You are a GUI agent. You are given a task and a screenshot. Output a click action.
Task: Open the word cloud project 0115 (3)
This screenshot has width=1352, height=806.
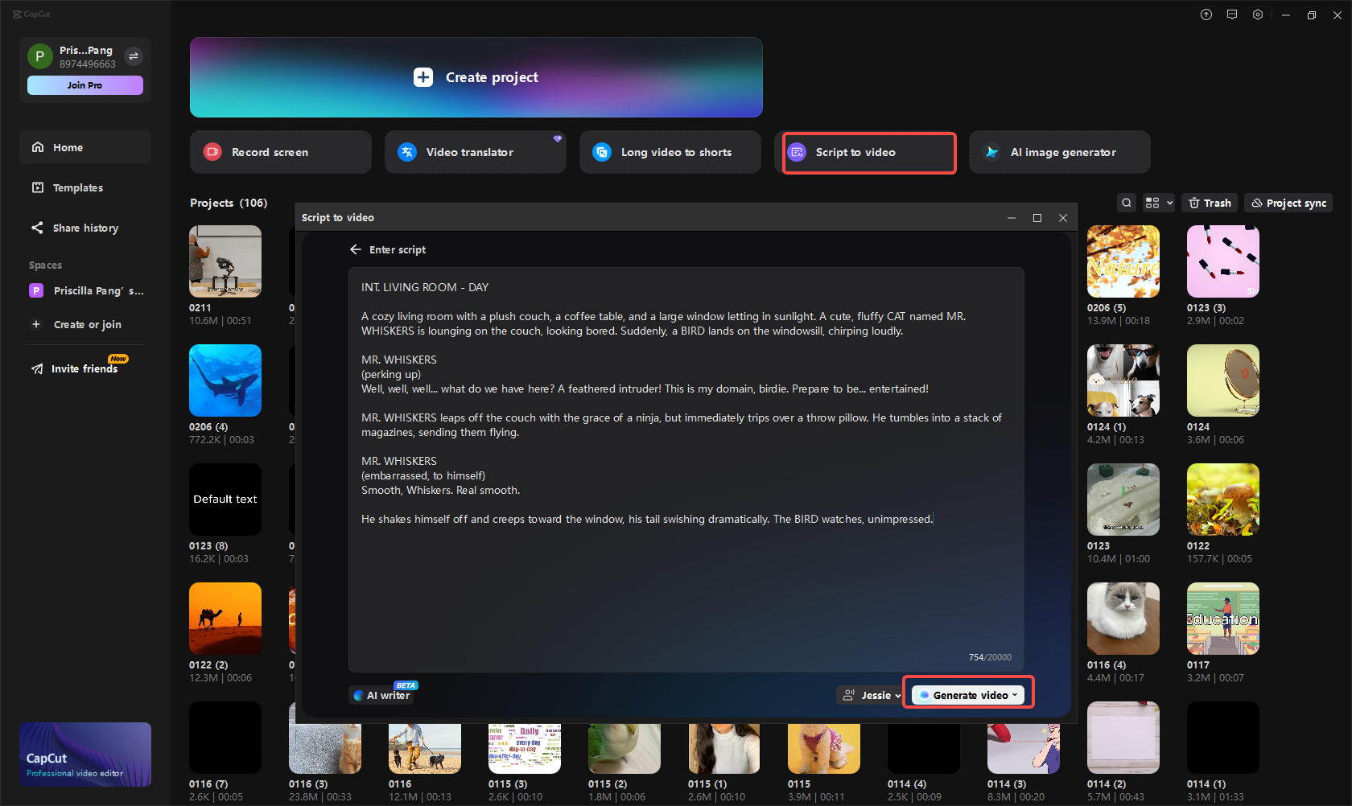tap(525, 749)
